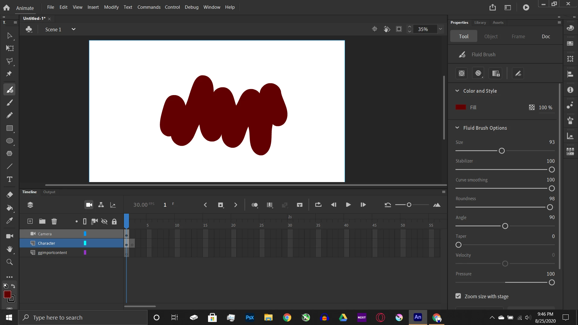Collapse the Fluid Brush Options section
578x325 pixels.
pyautogui.click(x=457, y=128)
